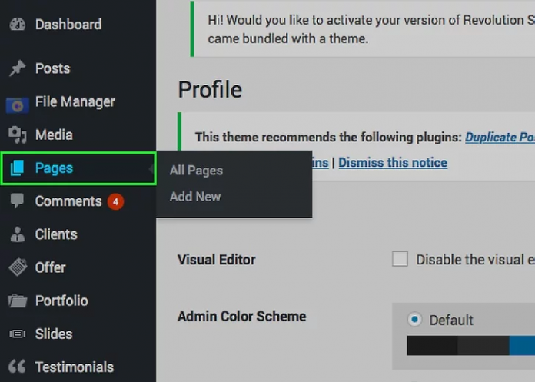Enable the Disable visual editor checkbox
The width and height of the screenshot is (535, 382).
[400, 259]
